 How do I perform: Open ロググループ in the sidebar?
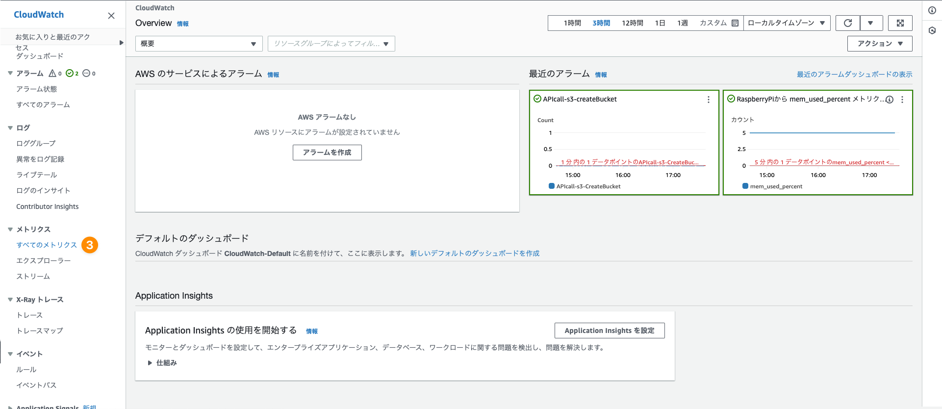pos(36,143)
